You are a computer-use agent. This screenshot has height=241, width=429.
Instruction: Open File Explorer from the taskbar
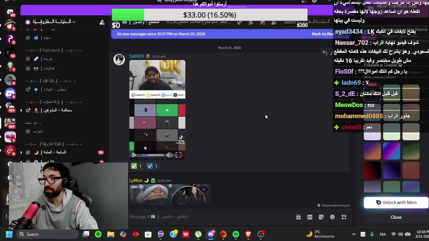(111, 234)
